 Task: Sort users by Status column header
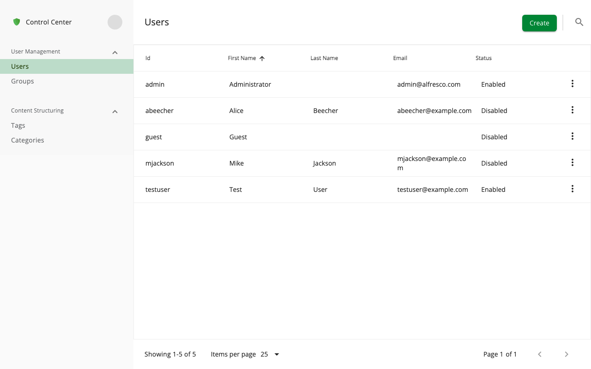[x=483, y=58]
